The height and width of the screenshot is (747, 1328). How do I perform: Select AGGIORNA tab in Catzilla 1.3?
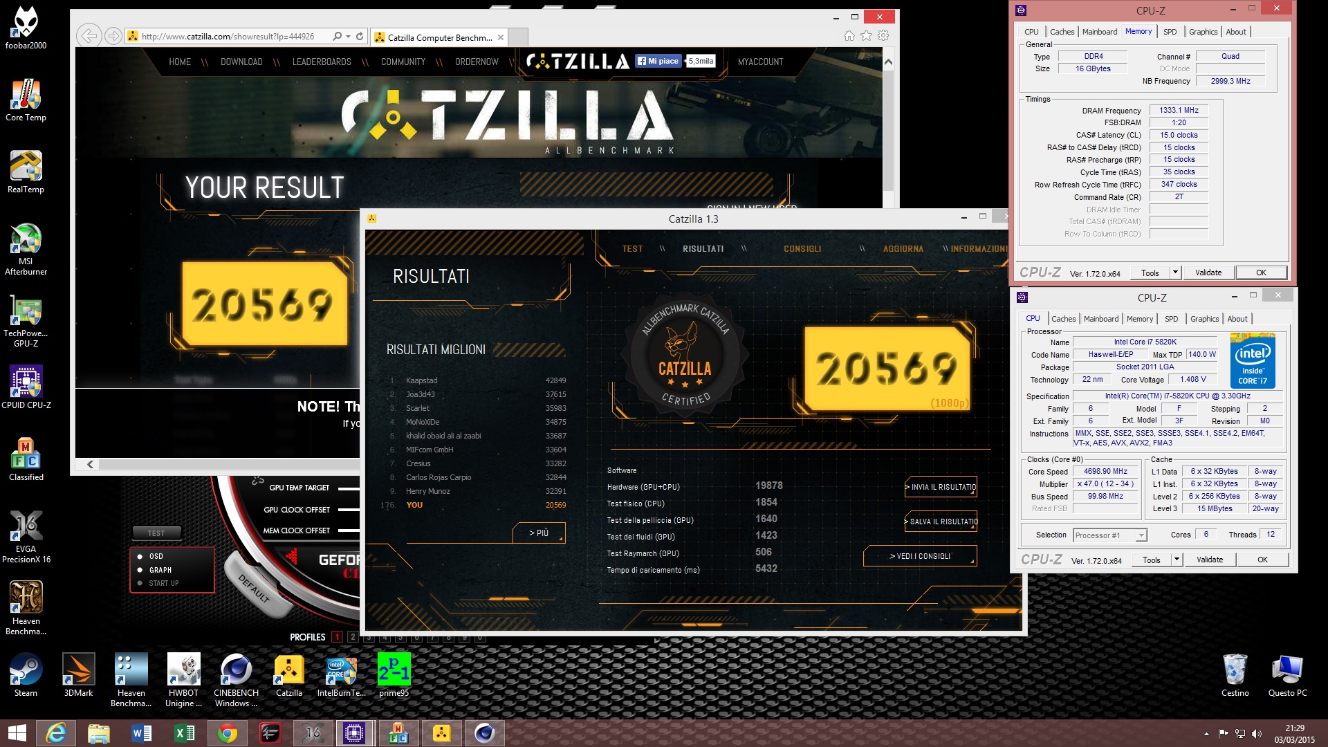pyautogui.click(x=903, y=249)
